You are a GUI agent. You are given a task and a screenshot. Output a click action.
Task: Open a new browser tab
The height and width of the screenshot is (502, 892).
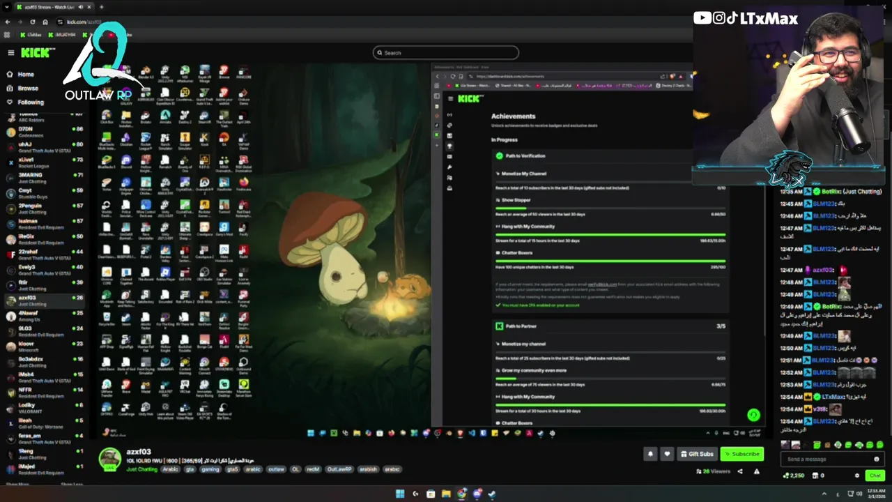101,7
